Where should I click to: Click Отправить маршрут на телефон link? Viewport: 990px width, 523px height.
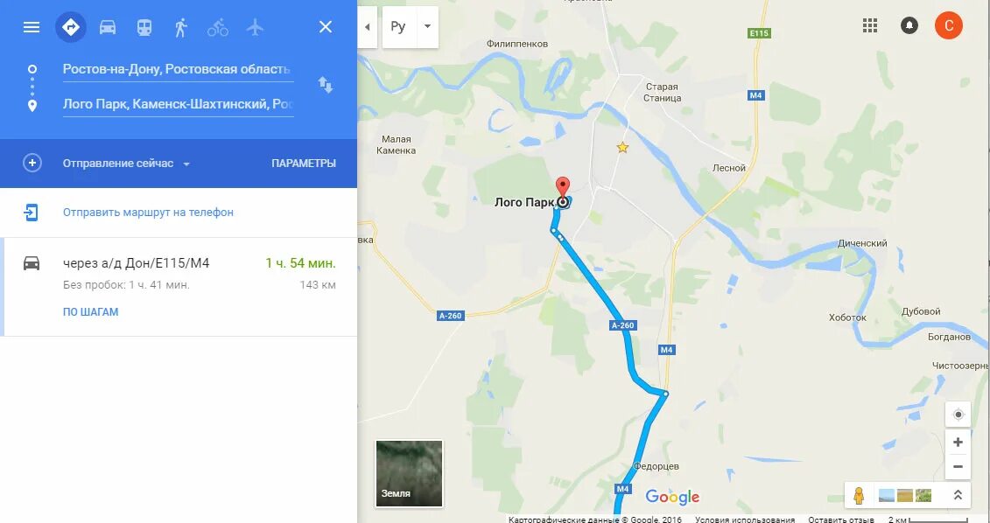click(149, 212)
